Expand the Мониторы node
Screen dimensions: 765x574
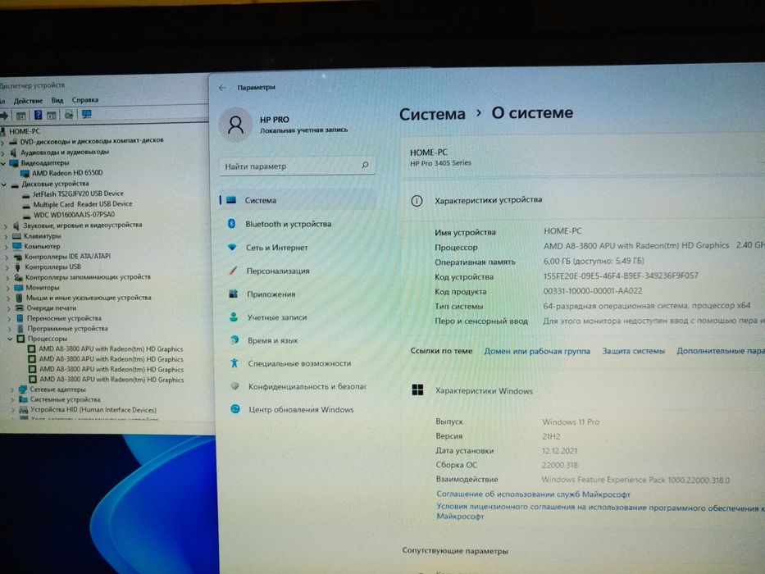point(8,288)
